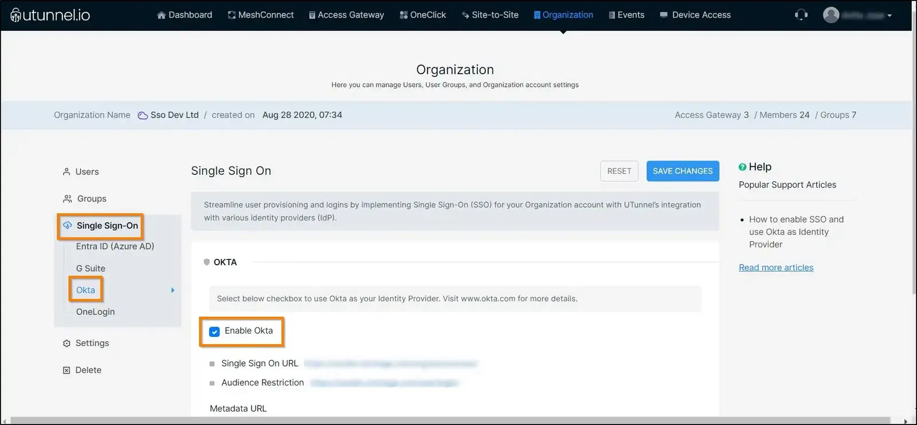
Task: Click the Help question mark icon
Action: pyautogui.click(x=742, y=167)
